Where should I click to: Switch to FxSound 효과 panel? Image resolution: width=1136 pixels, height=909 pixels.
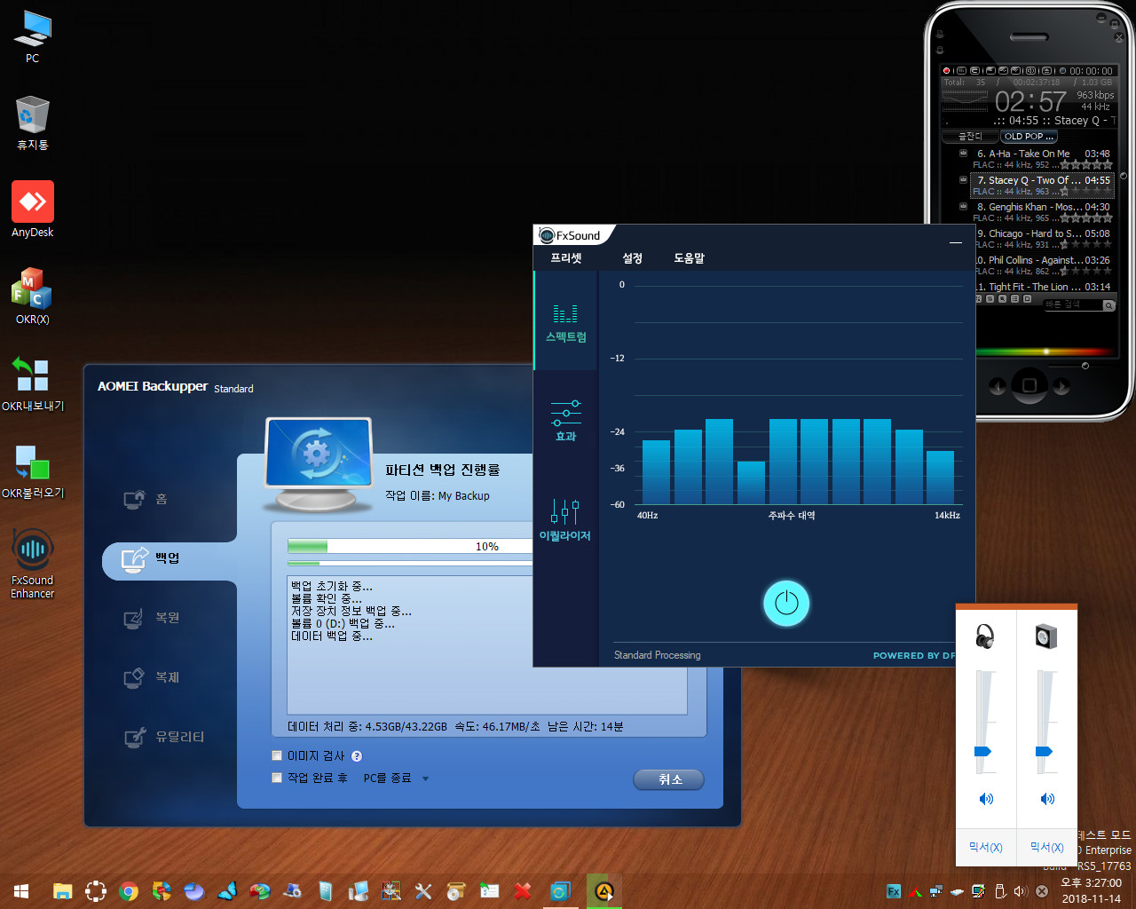point(565,421)
